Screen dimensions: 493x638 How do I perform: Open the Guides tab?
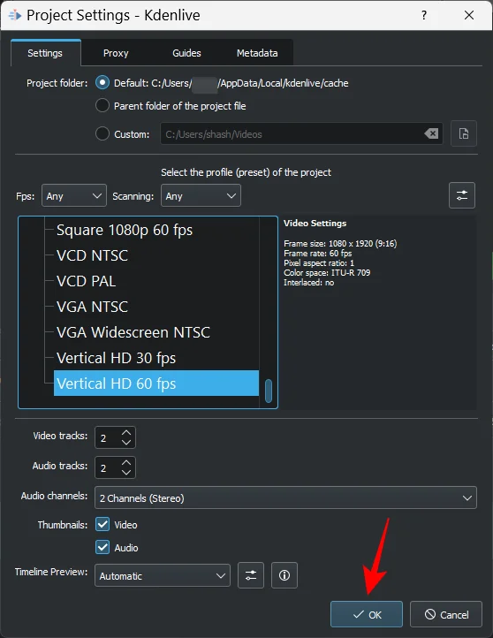pyautogui.click(x=186, y=53)
